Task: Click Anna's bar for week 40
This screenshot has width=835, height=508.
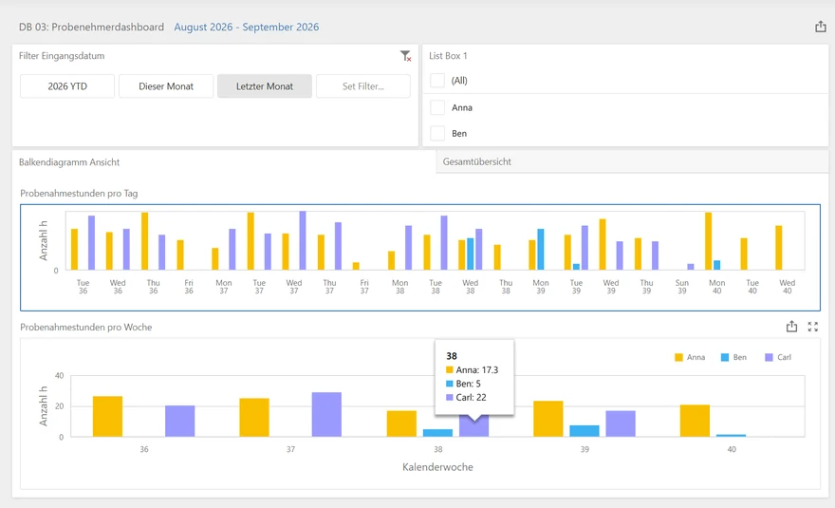Action: pos(695,421)
